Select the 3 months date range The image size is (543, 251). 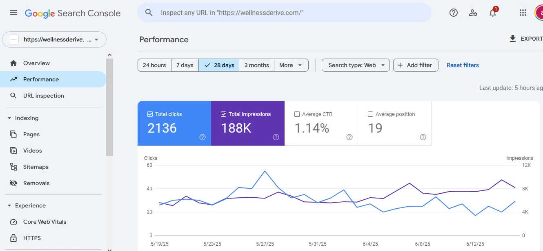point(256,65)
